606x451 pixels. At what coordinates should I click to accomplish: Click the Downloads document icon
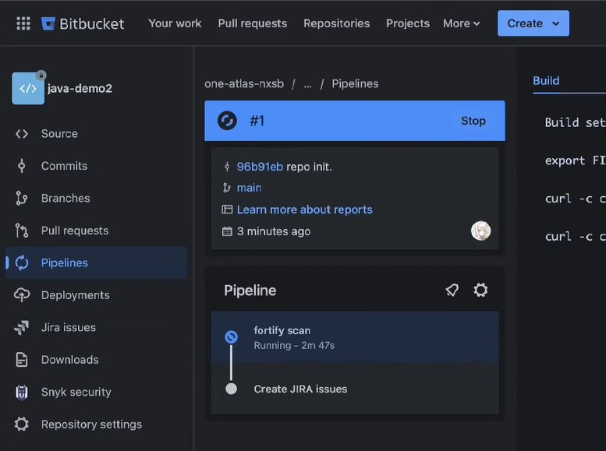pyautogui.click(x=22, y=360)
